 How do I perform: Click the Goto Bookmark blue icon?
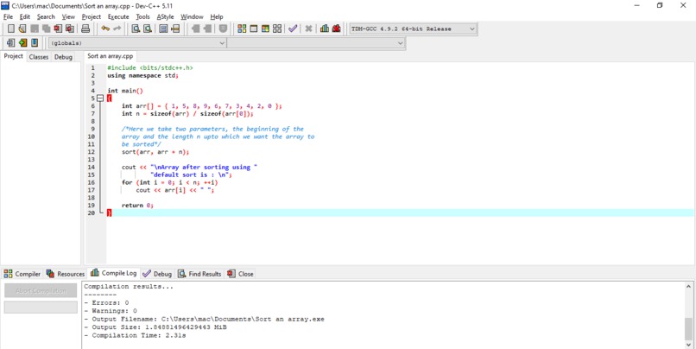click(x=35, y=43)
